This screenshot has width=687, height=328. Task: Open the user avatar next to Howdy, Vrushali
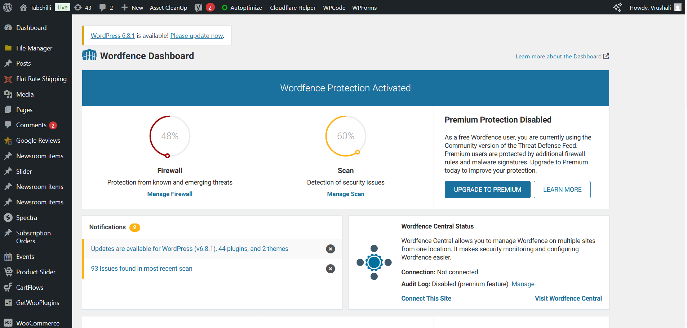[x=678, y=8]
